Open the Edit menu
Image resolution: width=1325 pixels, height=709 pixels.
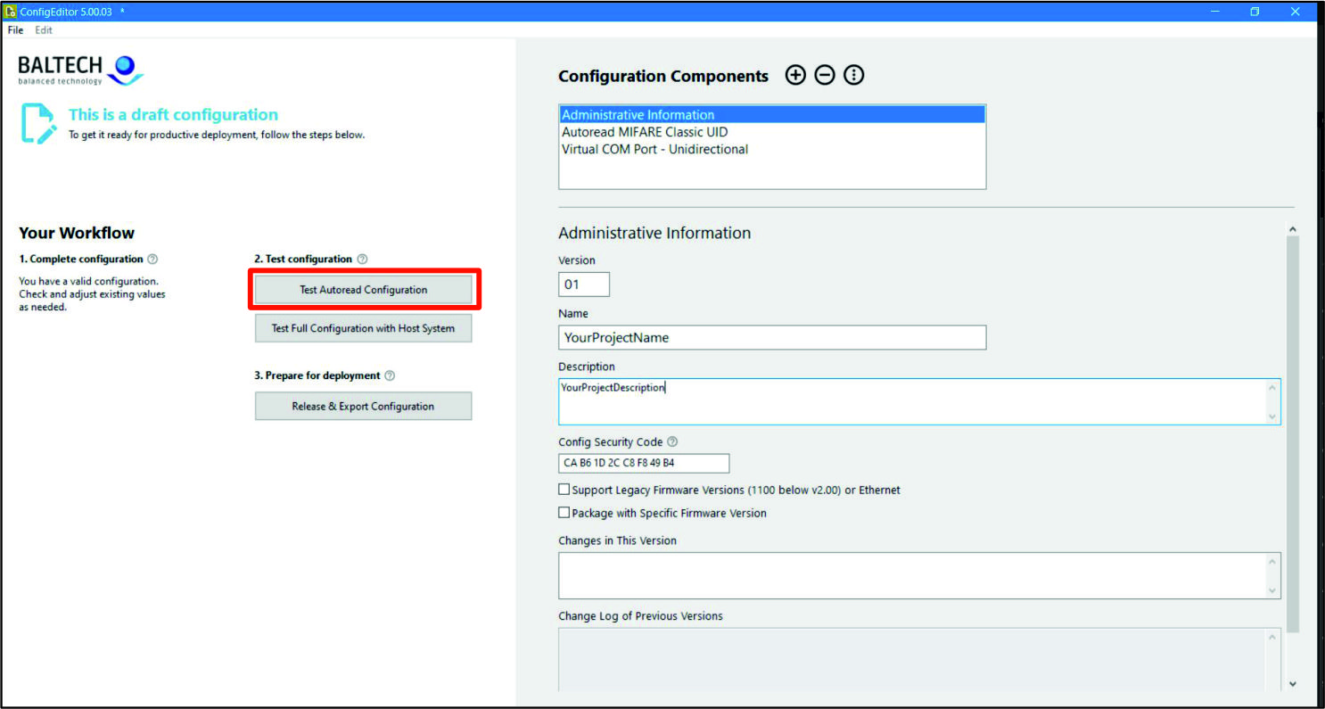pyautogui.click(x=44, y=29)
